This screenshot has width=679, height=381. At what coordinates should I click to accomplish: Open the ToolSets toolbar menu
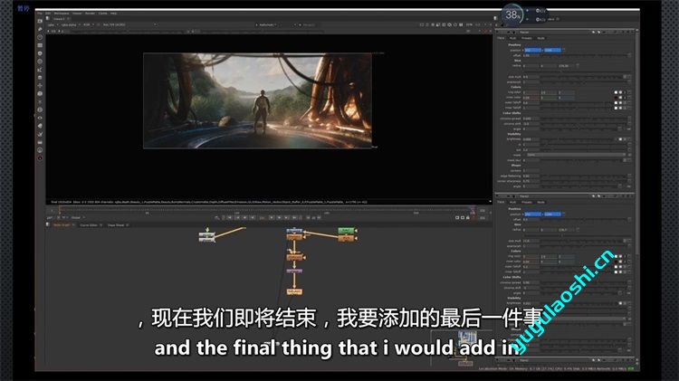pyautogui.click(x=40, y=134)
